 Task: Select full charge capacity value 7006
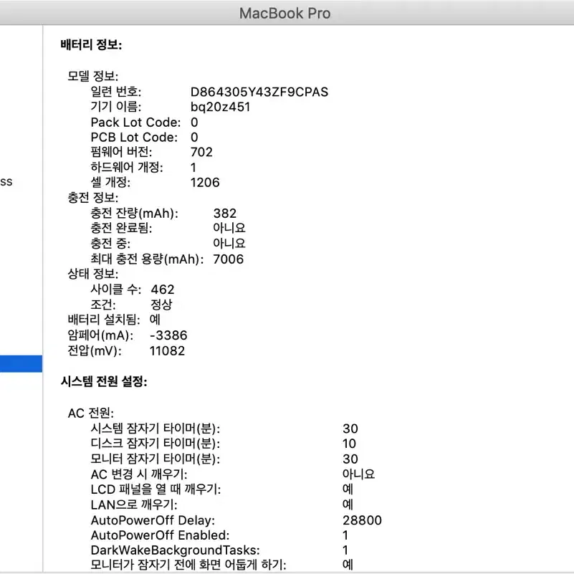coord(228,259)
